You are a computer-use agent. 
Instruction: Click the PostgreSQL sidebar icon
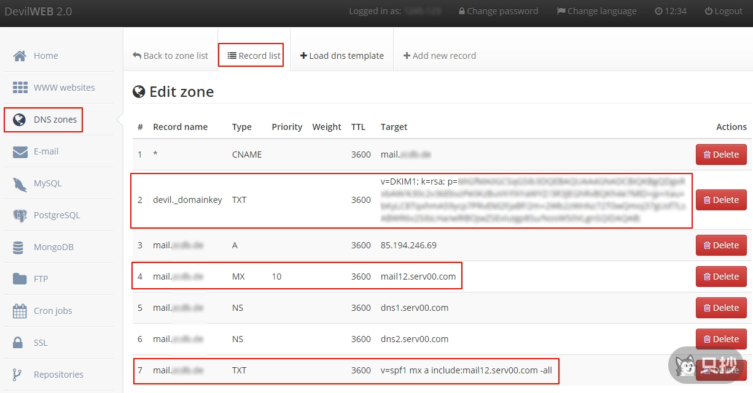(20, 215)
